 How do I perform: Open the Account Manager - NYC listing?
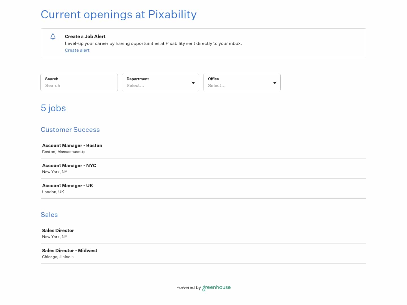69,165
